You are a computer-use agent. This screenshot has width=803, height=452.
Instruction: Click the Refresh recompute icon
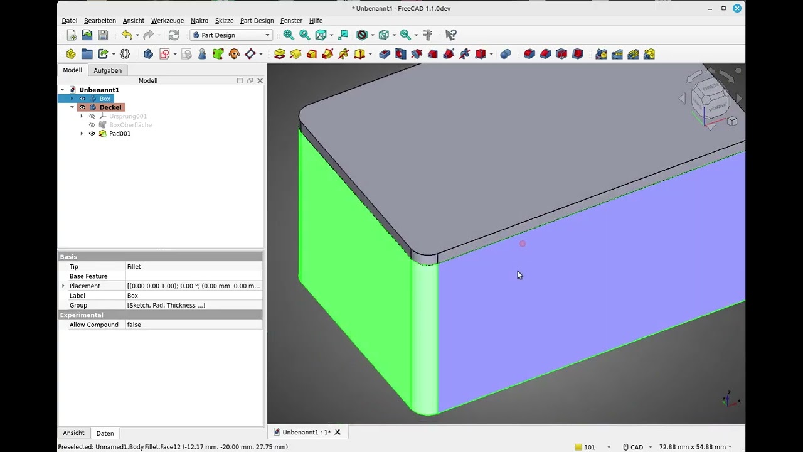pos(174,35)
